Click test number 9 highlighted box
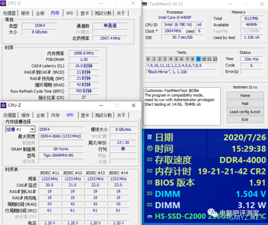Screen dimensions: 268x225 [x=198, y=59]
